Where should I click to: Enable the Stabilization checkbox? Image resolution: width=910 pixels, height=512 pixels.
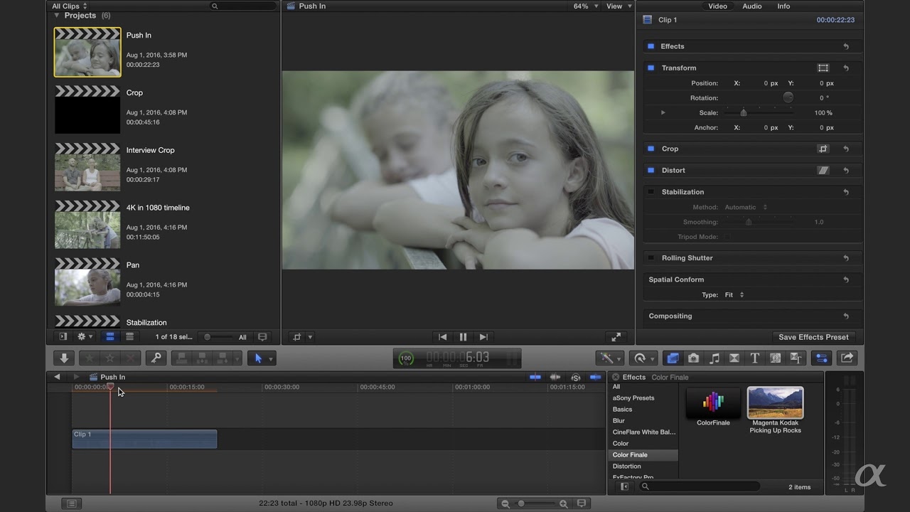coord(651,191)
